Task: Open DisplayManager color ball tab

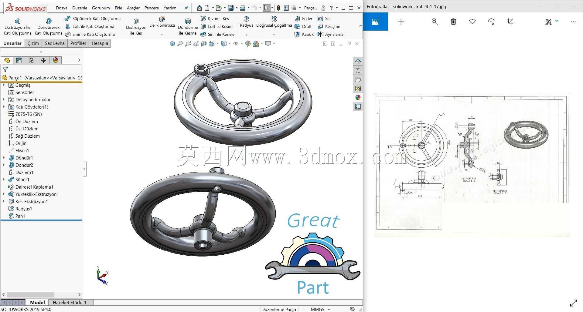Action: (x=56, y=60)
